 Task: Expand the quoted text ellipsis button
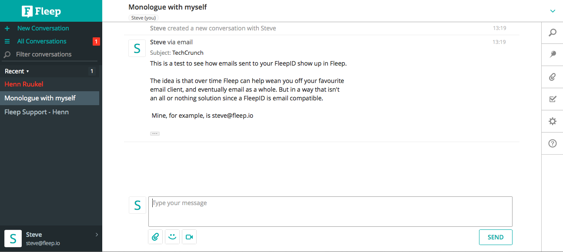tap(155, 133)
